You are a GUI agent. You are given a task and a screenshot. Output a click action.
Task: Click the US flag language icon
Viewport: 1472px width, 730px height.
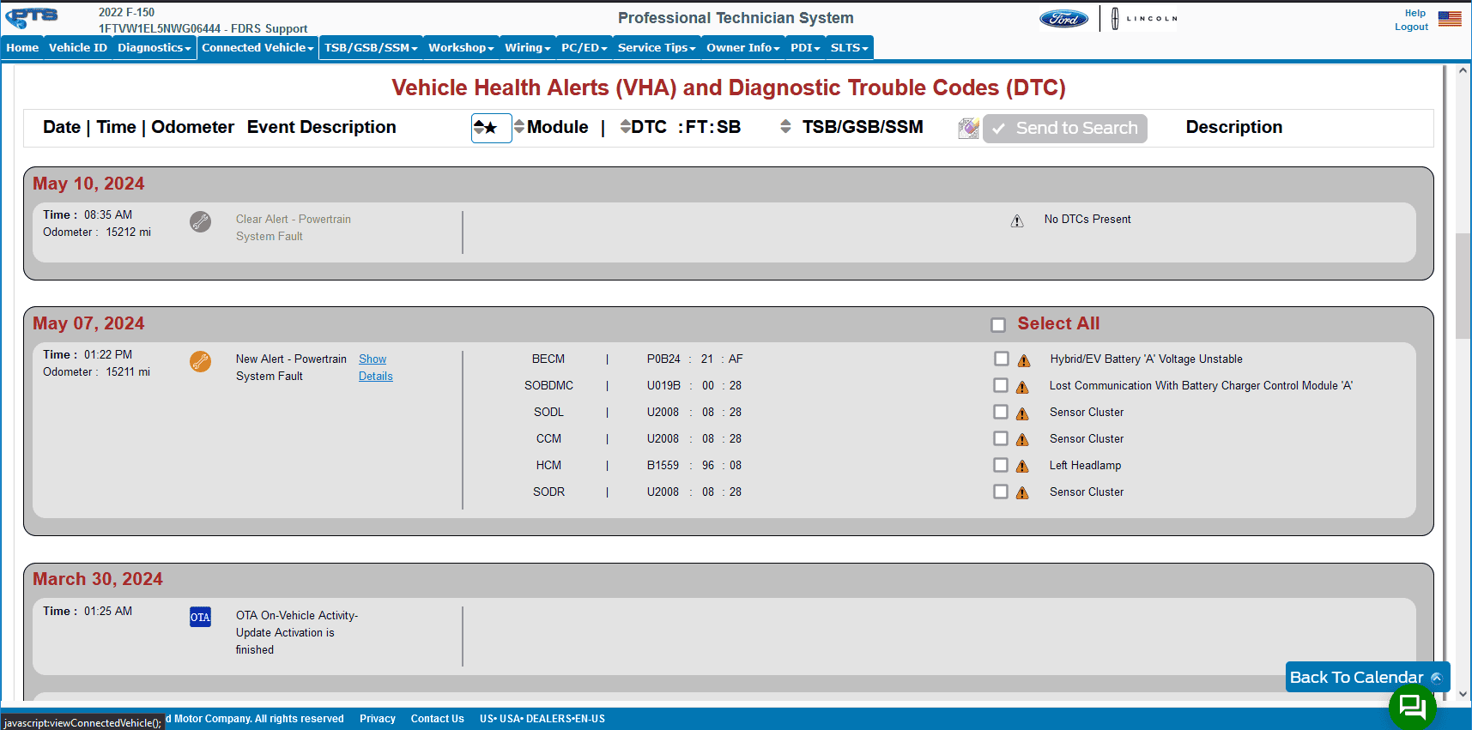click(1450, 19)
